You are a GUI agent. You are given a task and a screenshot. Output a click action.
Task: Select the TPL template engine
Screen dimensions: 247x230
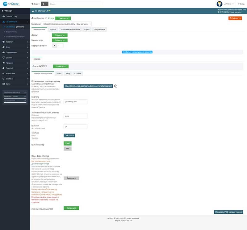[x=68, y=149]
